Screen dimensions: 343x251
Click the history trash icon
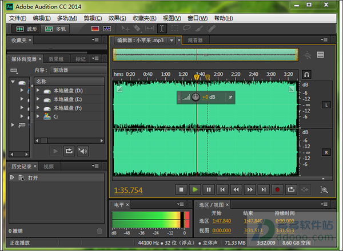(99, 231)
